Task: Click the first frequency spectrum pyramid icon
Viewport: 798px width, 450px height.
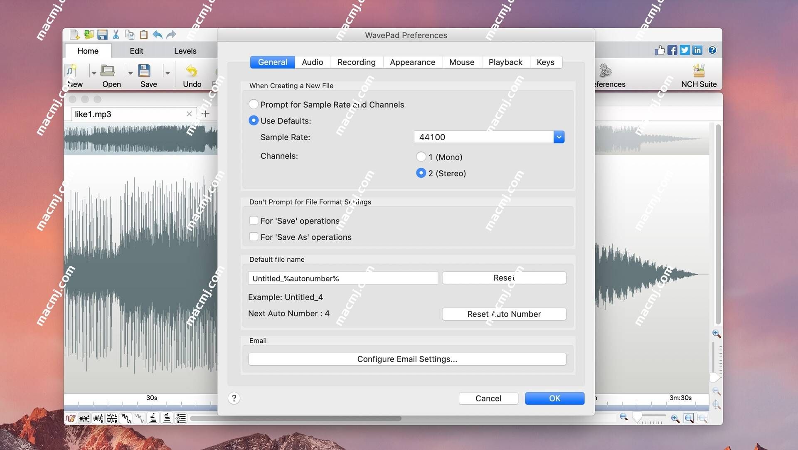Action: pyautogui.click(x=153, y=418)
